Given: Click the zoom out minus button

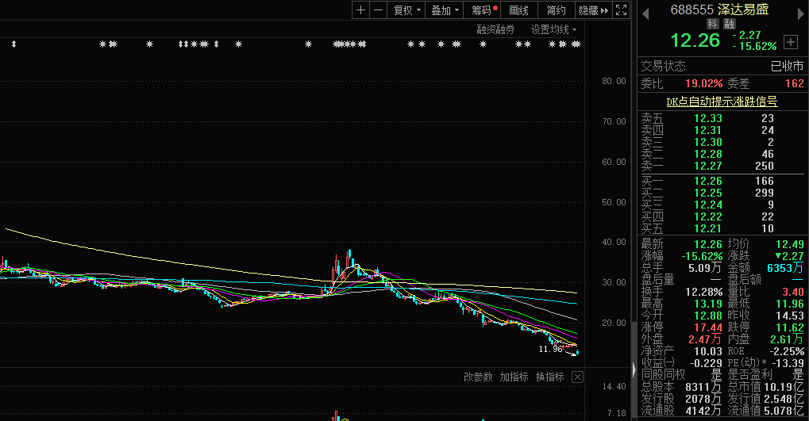Looking at the screenshot, I should 378,10.
